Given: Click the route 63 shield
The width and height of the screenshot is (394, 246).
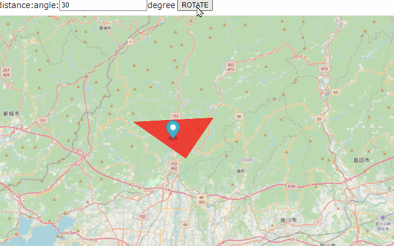Looking at the screenshot, I should (x=336, y=92).
